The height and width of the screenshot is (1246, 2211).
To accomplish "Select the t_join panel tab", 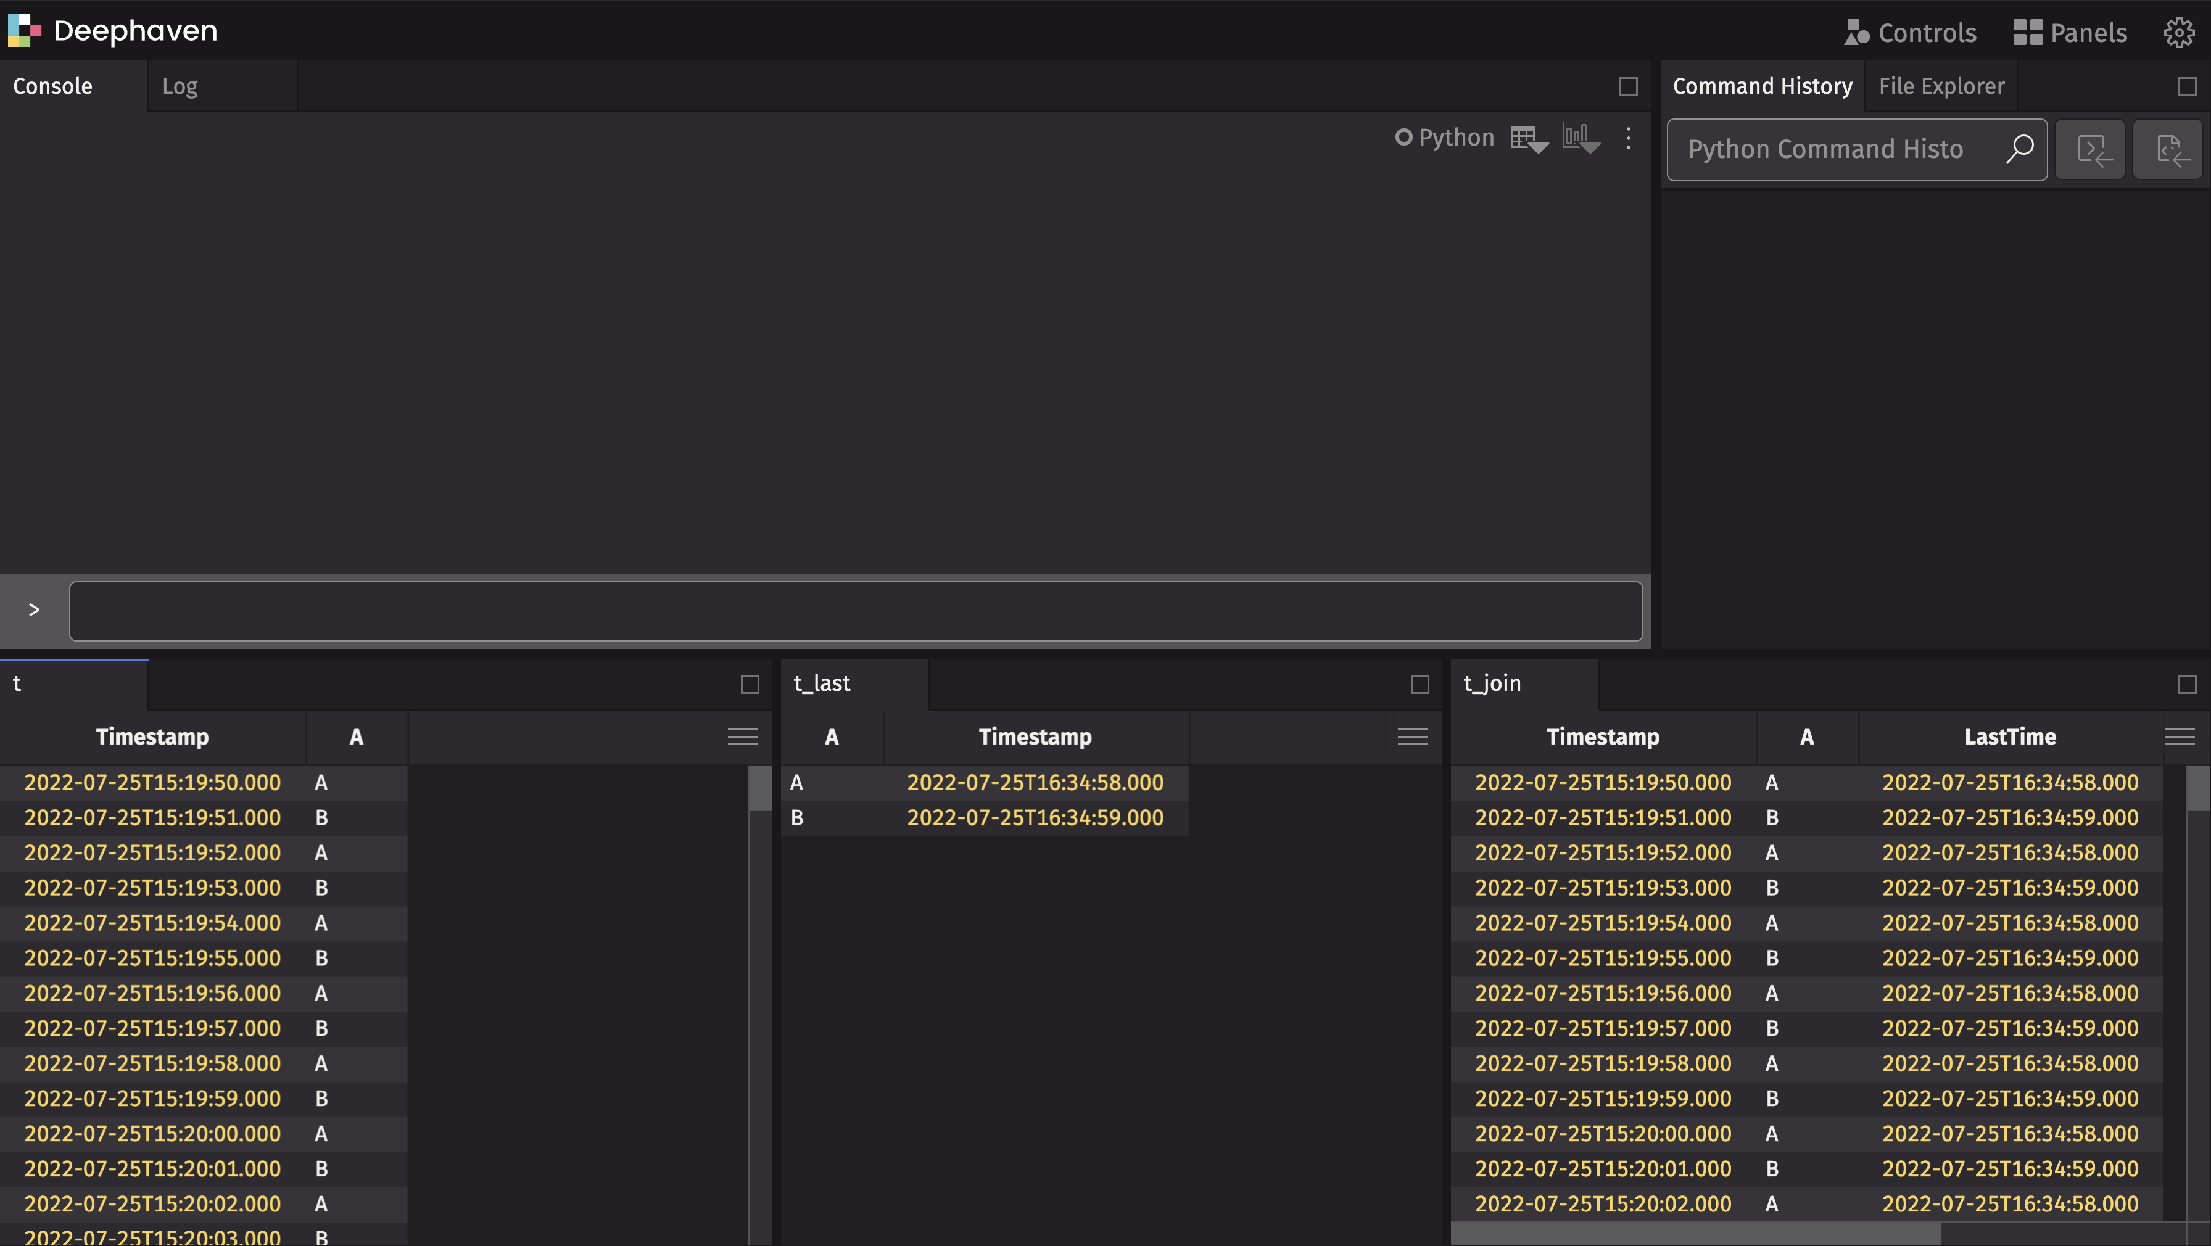I will pos(1492,683).
